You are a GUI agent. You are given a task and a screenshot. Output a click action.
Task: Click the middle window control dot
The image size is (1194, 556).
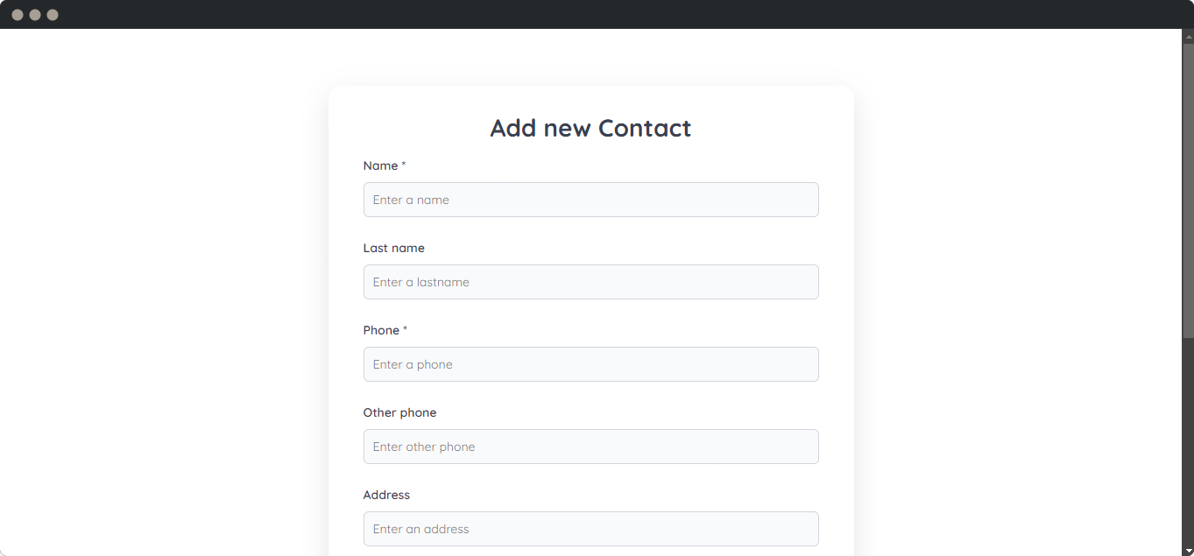[x=35, y=14]
